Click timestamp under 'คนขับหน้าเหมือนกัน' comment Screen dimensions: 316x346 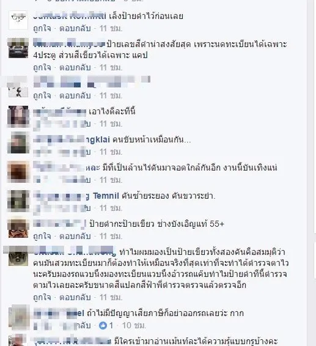click(111, 152)
